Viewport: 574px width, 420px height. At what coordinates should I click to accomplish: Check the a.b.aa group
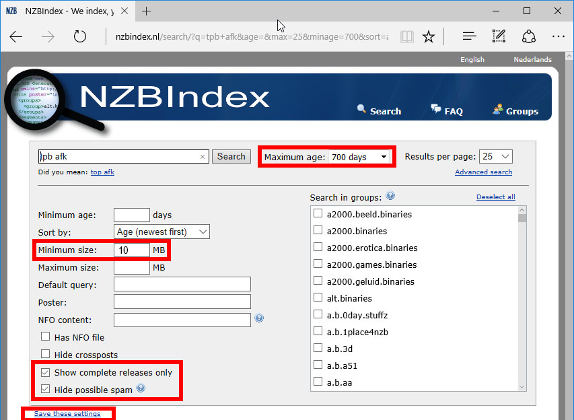[318, 382]
